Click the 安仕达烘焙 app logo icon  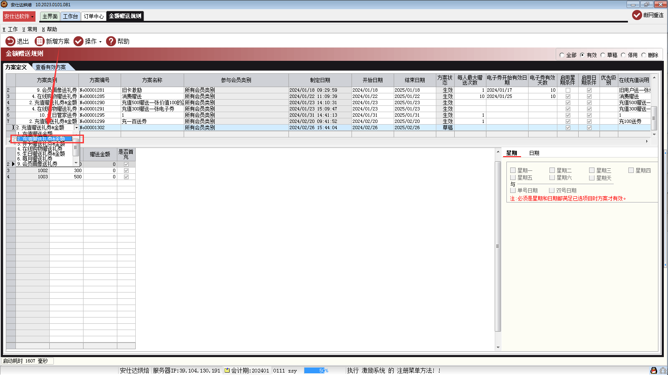point(4,4)
